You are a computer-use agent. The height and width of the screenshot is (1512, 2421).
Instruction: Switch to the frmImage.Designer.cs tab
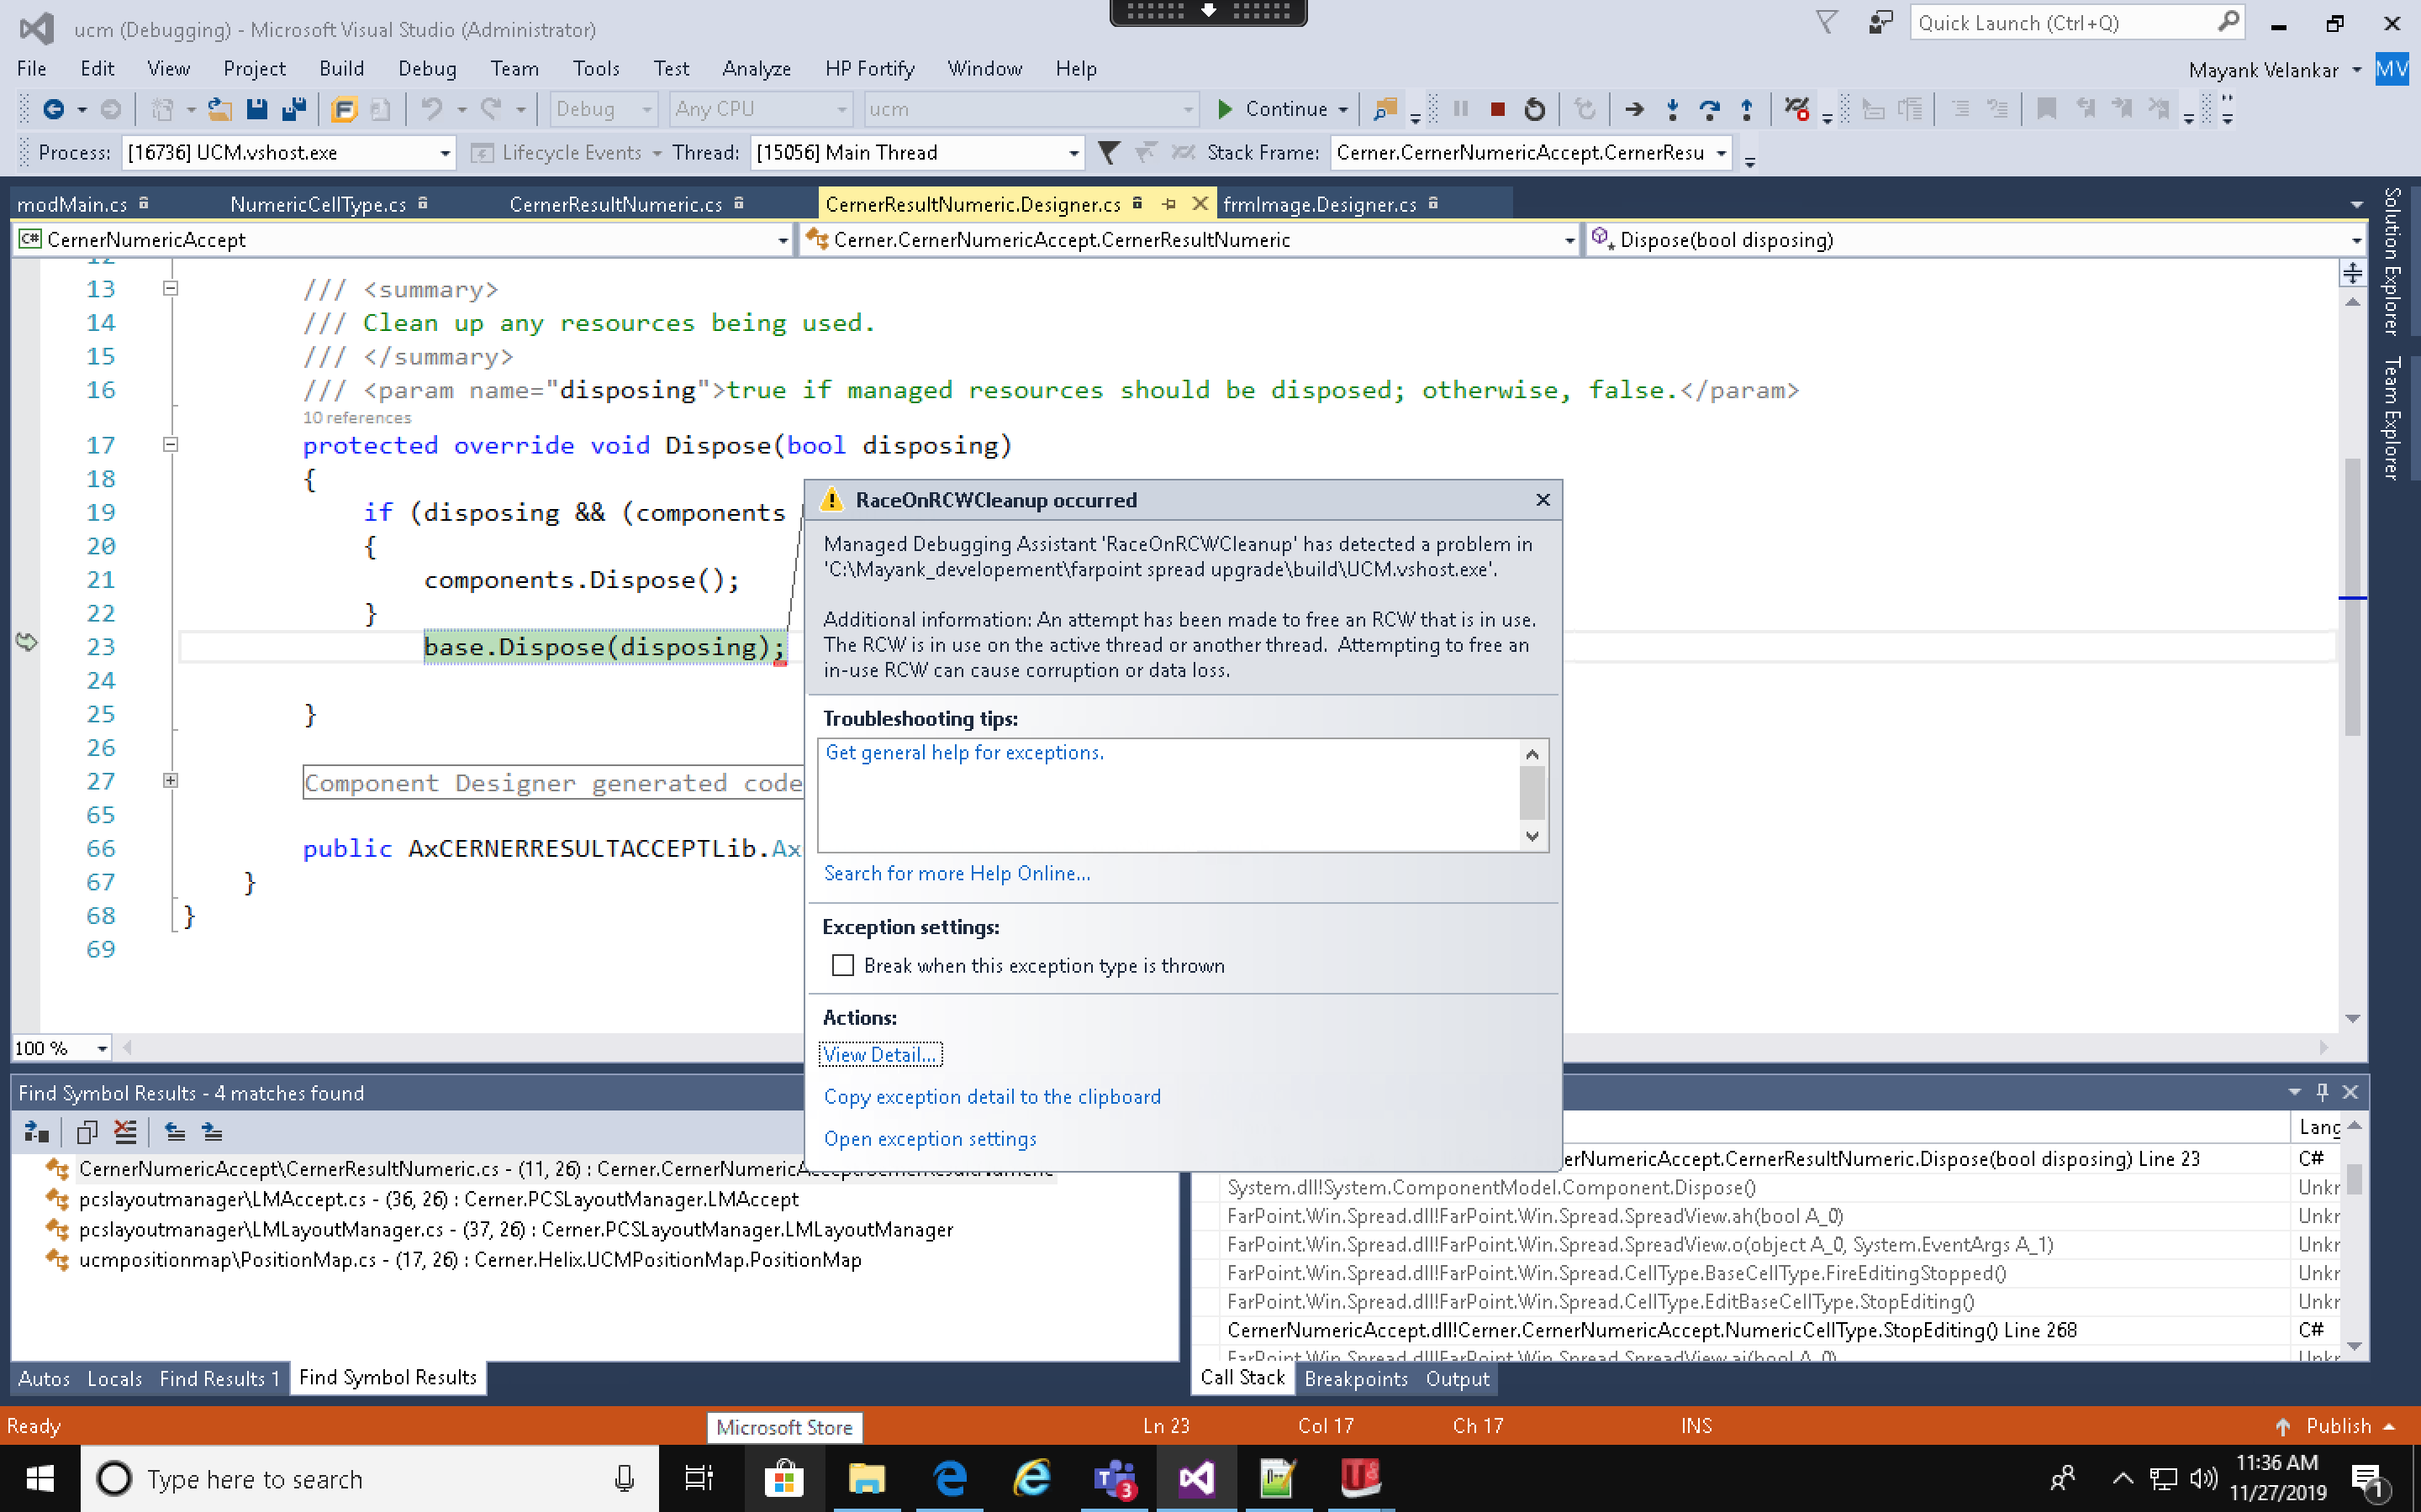1320,204
